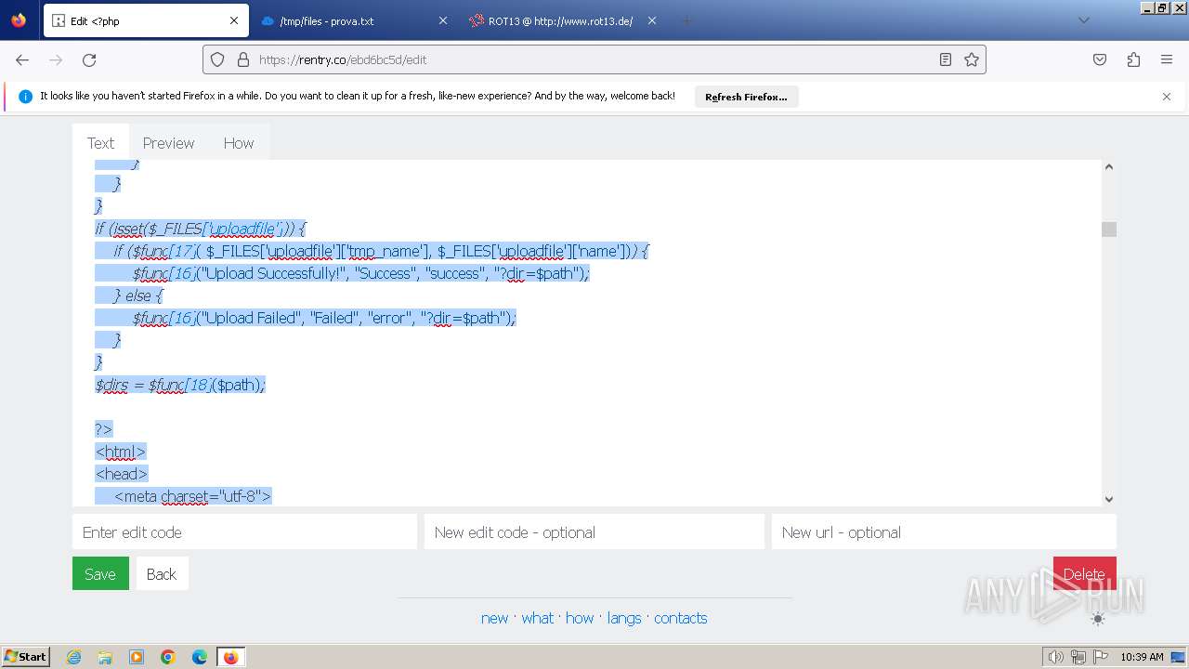Click the New edit code optional field

click(x=594, y=532)
